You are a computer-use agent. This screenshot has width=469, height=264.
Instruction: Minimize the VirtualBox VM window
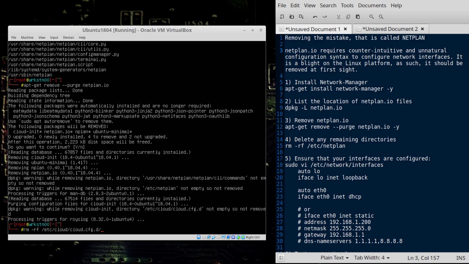click(244, 30)
